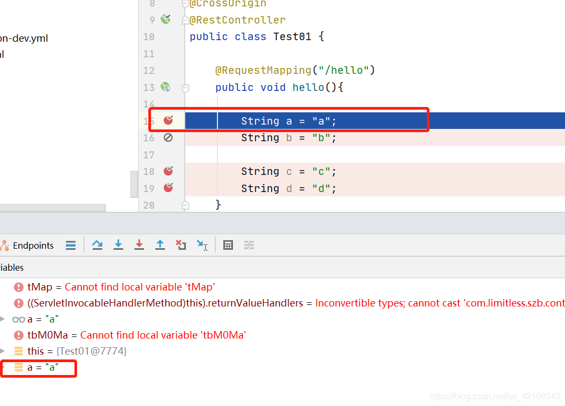Select returnValueHandlers watch error row

pos(283,303)
